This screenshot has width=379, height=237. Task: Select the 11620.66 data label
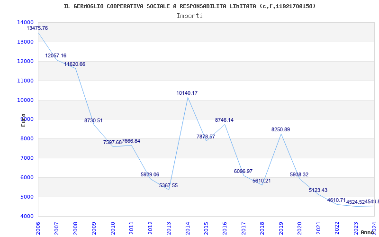tap(75, 64)
